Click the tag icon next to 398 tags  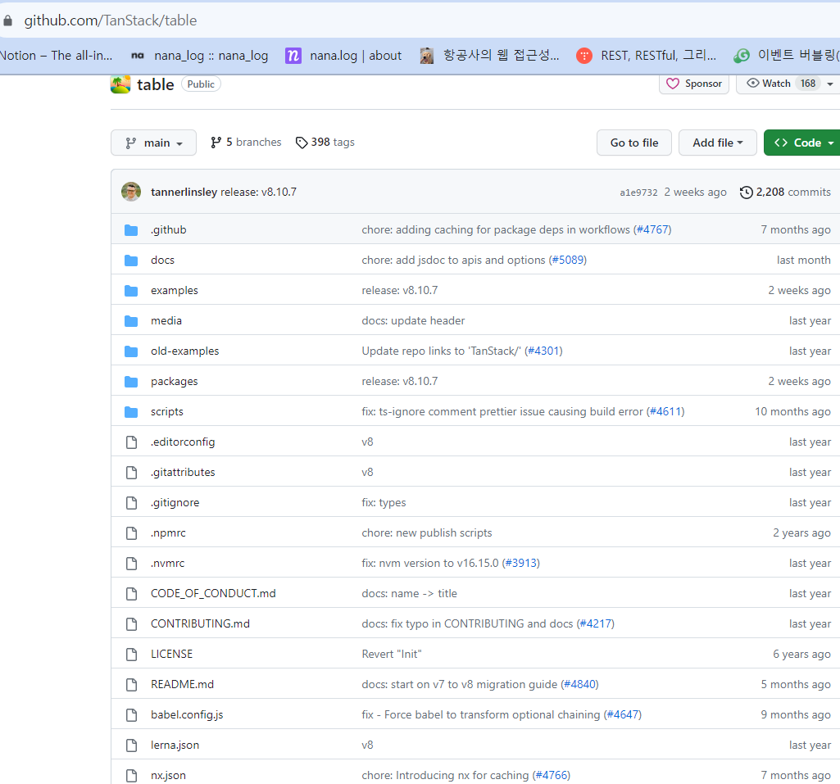pos(302,143)
